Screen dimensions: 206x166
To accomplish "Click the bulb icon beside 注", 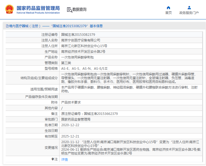I will (53, 159).
